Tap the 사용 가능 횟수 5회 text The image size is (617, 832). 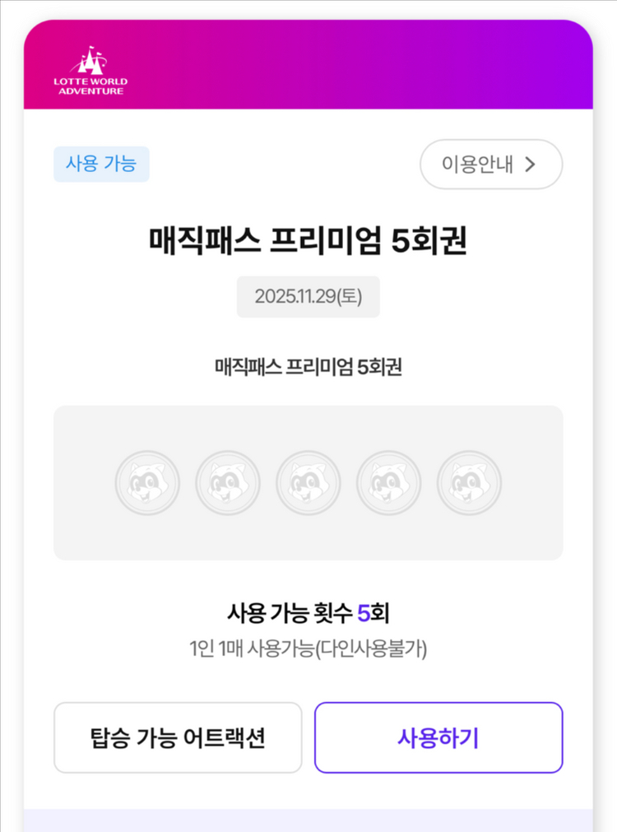pos(308,612)
